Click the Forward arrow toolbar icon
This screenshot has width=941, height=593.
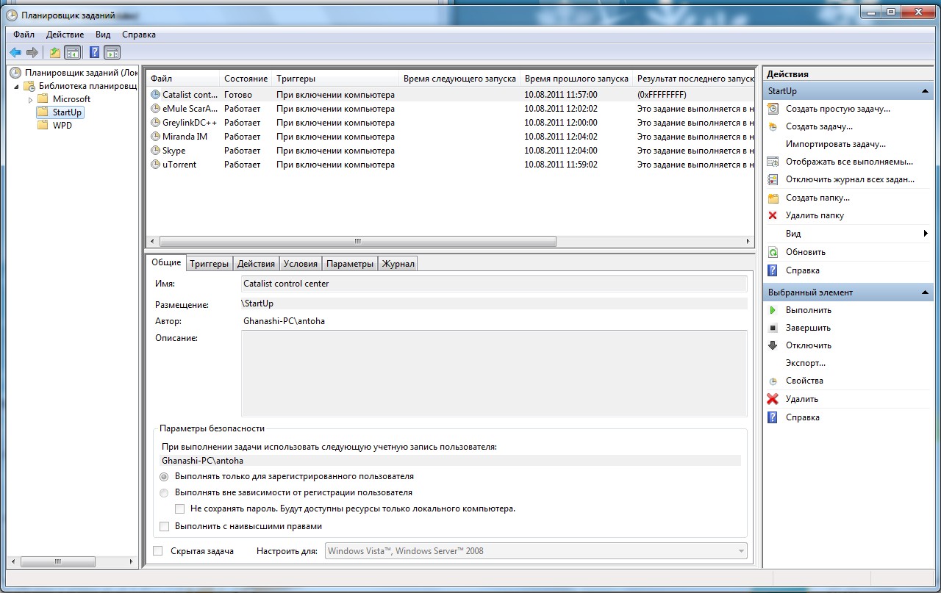32,52
